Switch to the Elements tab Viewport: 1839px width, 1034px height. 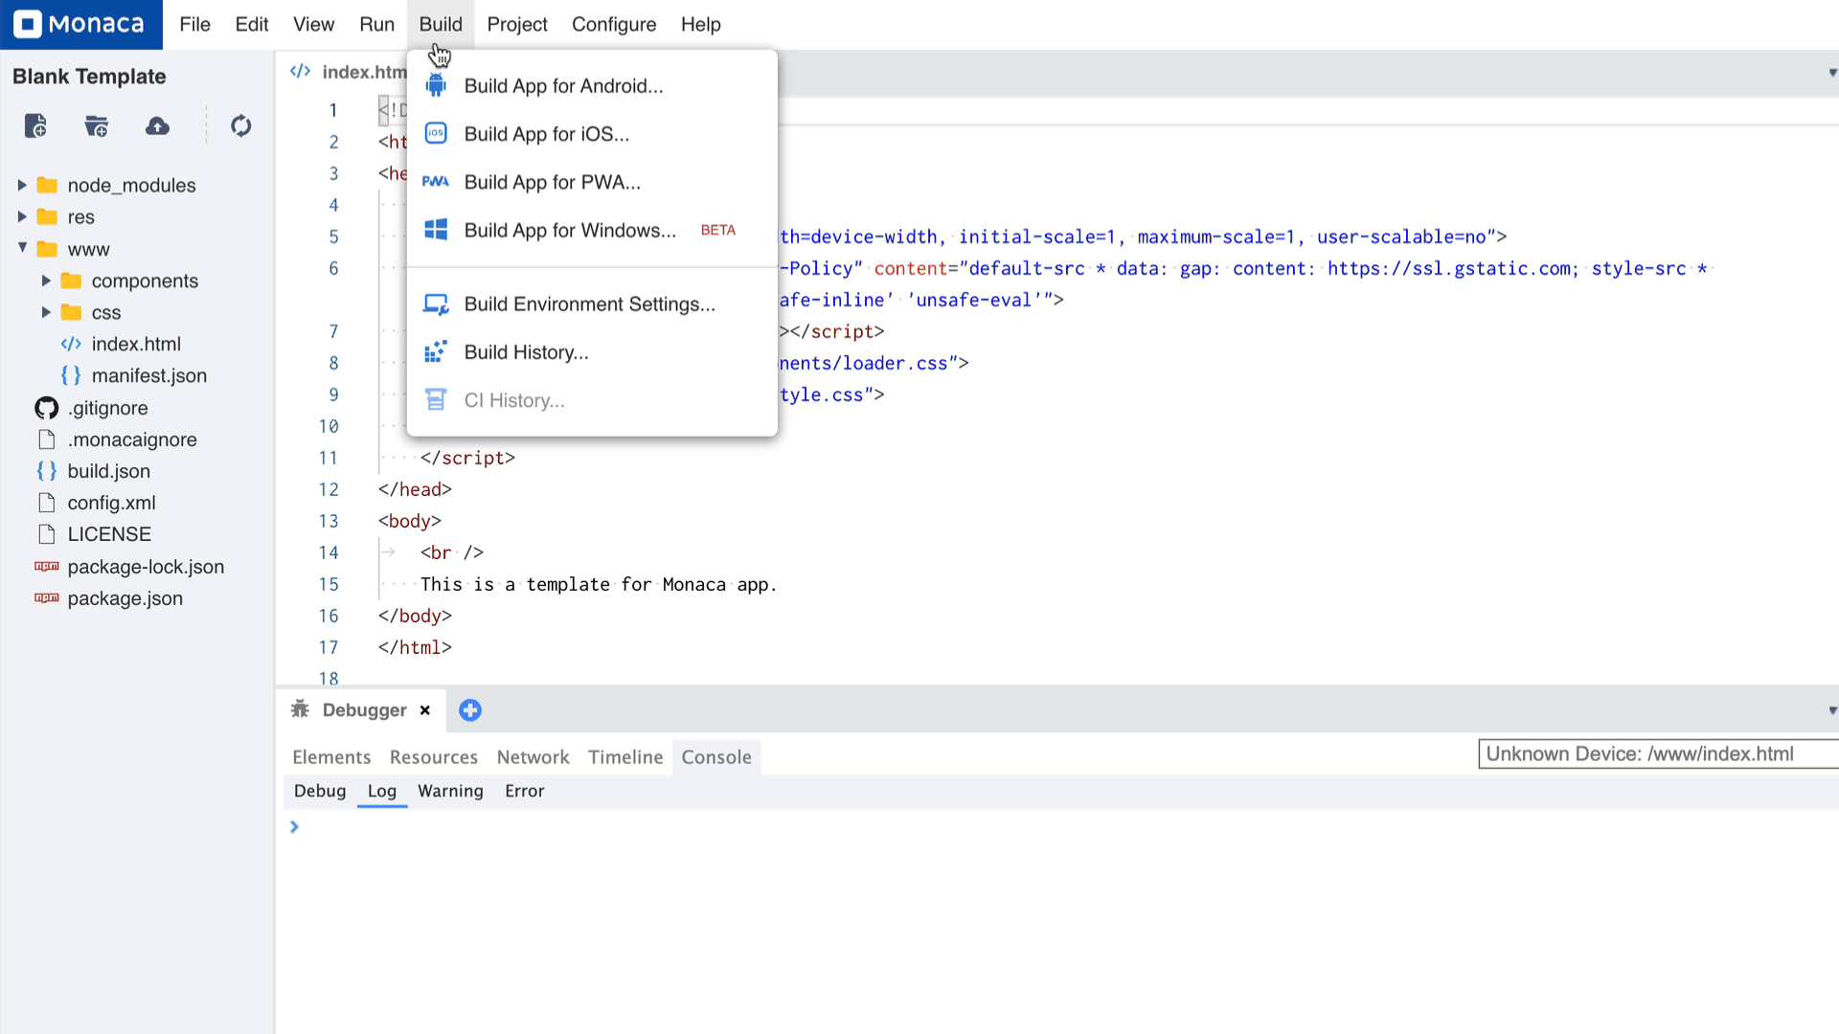331,757
